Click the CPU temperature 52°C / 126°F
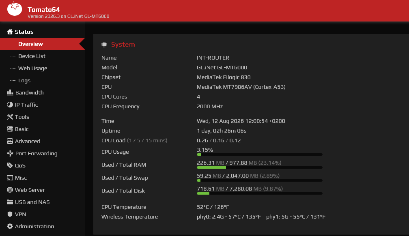 pyautogui.click(x=213, y=207)
